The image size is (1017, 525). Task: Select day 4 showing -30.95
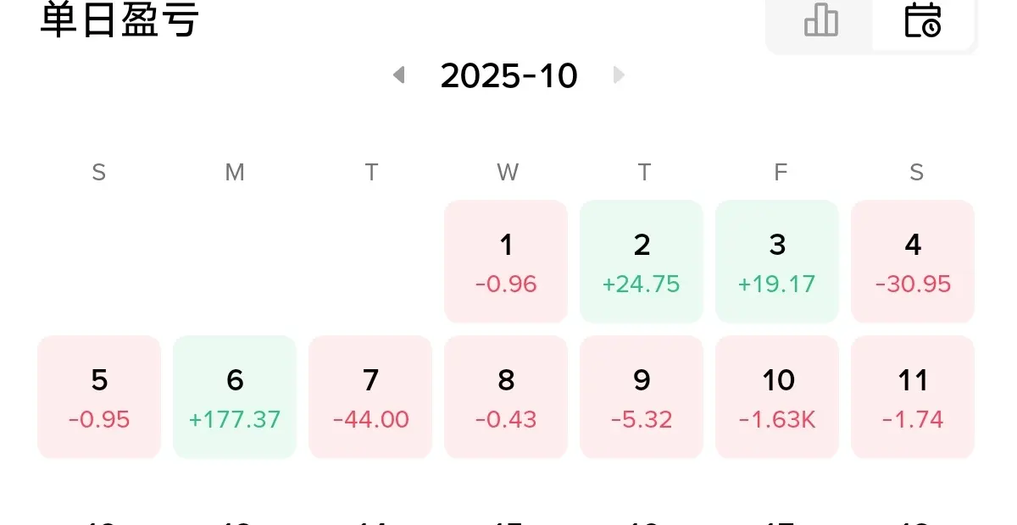click(913, 262)
